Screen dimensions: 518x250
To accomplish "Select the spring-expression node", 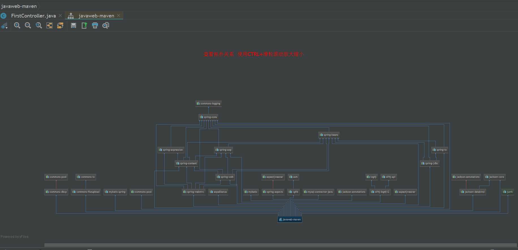I will coord(171,150).
